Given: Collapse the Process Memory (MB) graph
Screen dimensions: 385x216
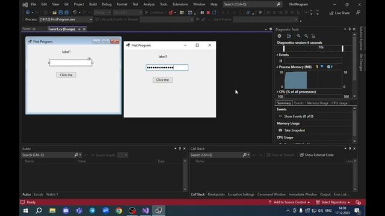Looking at the screenshot, I should [x=277, y=67].
